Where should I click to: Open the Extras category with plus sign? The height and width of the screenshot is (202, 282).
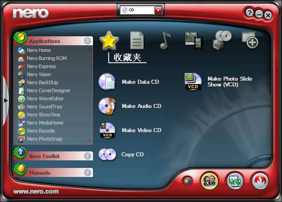click(x=250, y=40)
